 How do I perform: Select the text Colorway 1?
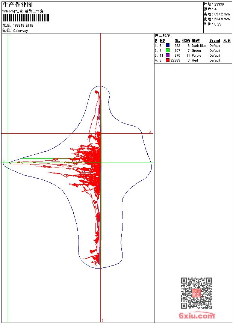click(x=22, y=31)
